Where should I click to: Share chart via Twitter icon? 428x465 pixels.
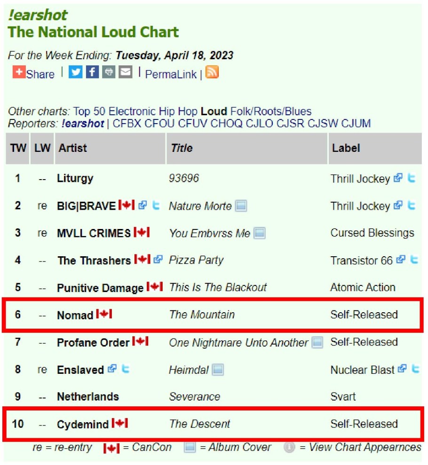[x=76, y=72]
